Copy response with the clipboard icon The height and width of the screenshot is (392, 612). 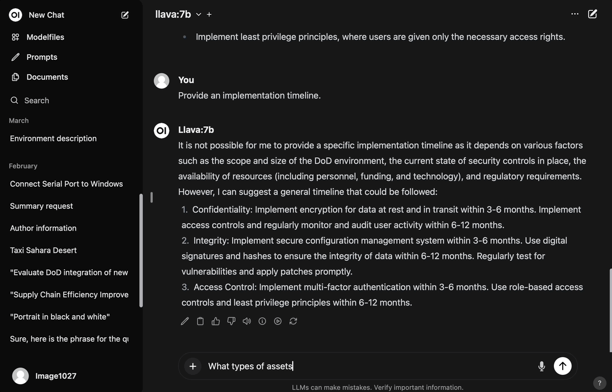(200, 321)
